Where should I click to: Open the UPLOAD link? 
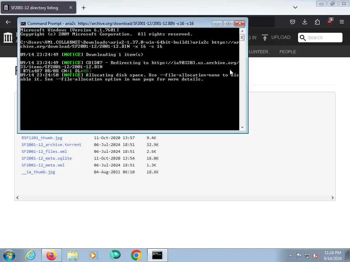(x=281, y=38)
